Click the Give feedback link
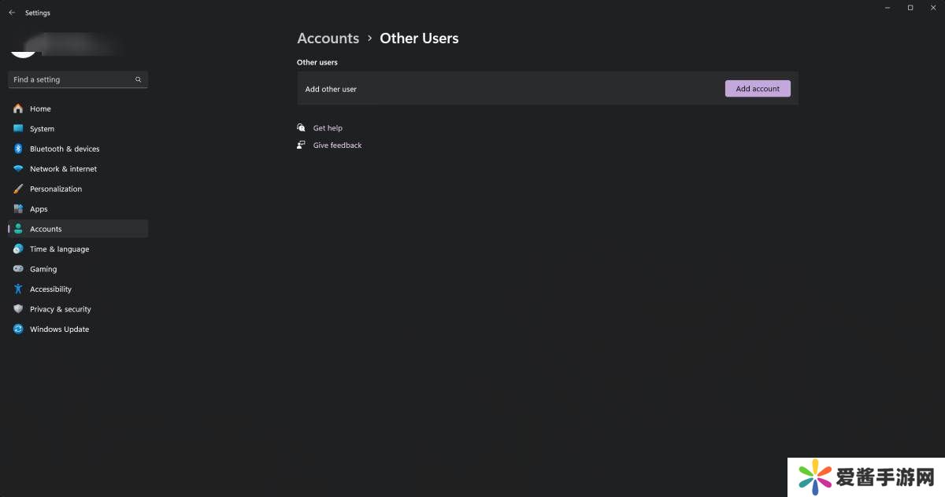 point(337,145)
